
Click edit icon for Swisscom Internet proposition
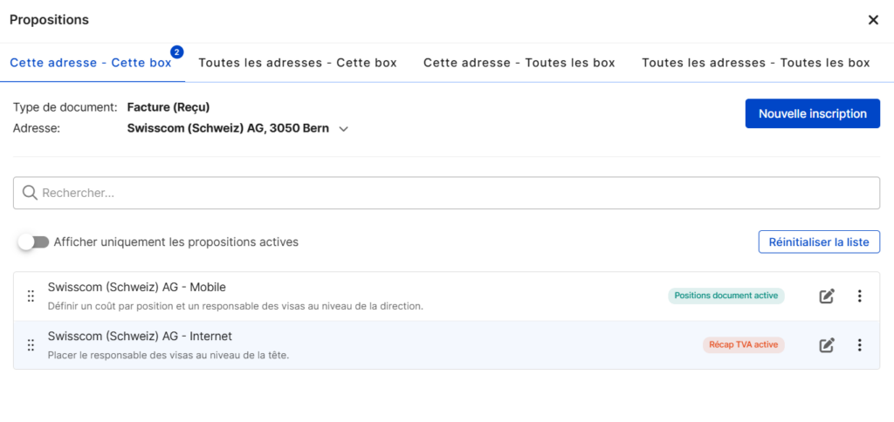pyautogui.click(x=827, y=345)
